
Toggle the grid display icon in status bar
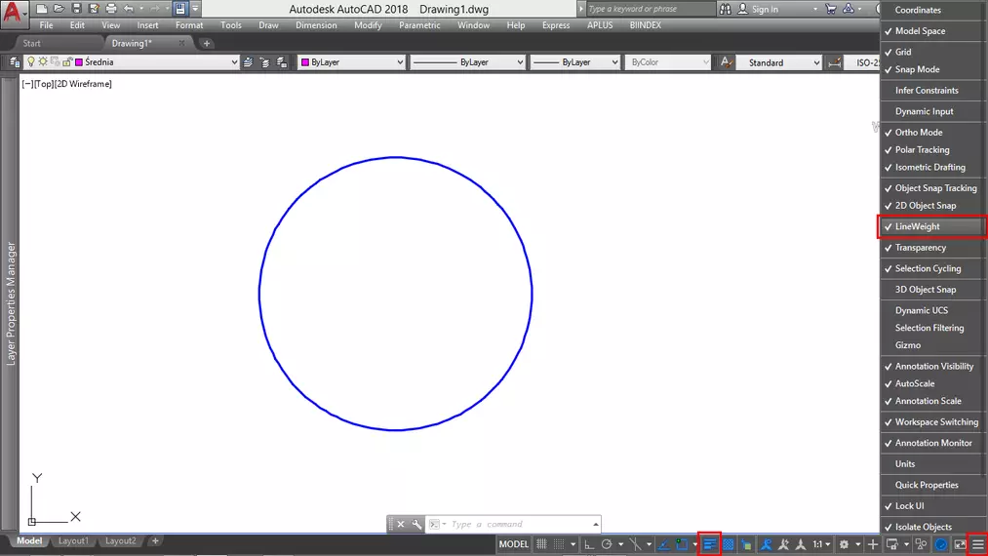pyautogui.click(x=541, y=544)
